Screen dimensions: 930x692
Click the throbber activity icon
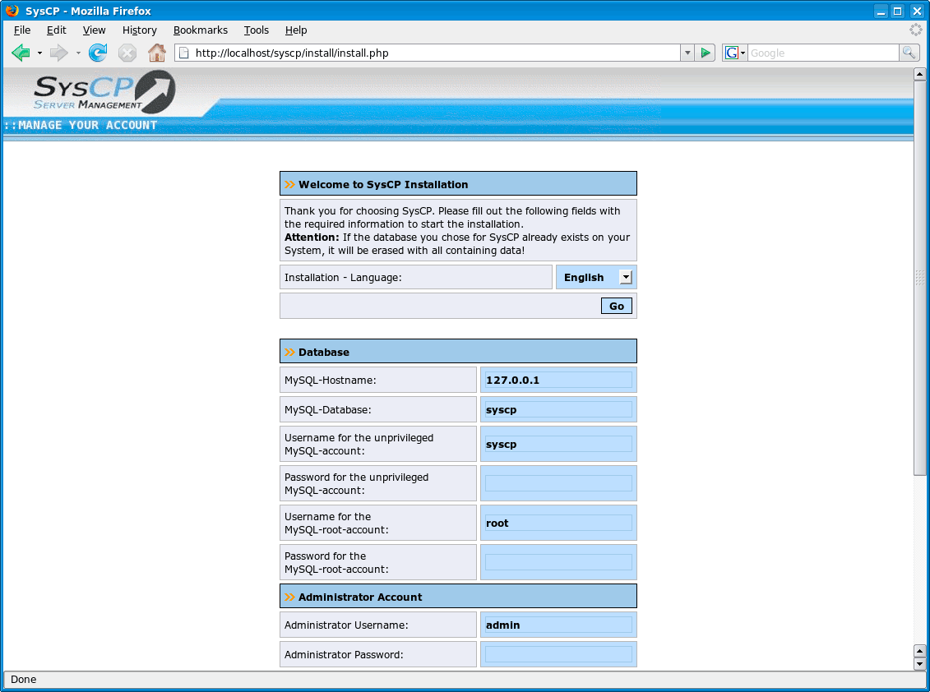click(916, 30)
